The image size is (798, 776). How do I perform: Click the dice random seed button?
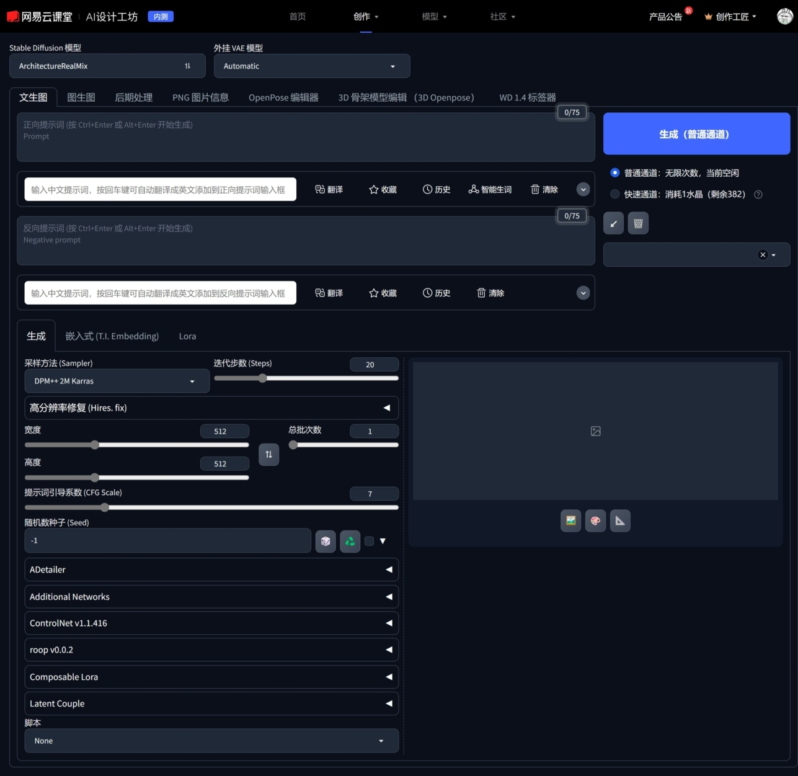(326, 542)
